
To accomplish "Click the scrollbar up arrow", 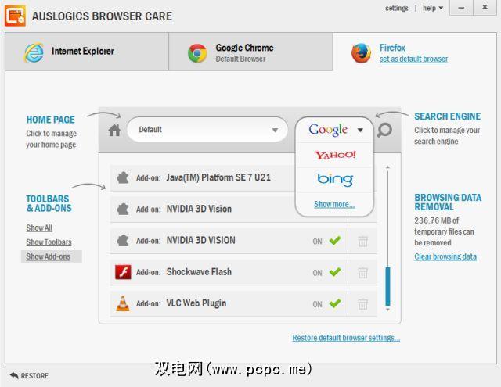I will click(x=387, y=167).
